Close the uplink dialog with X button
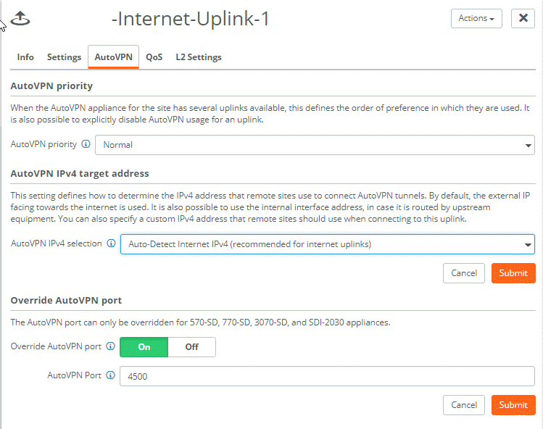This screenshot has height=429, width=543. coord(523,18)
